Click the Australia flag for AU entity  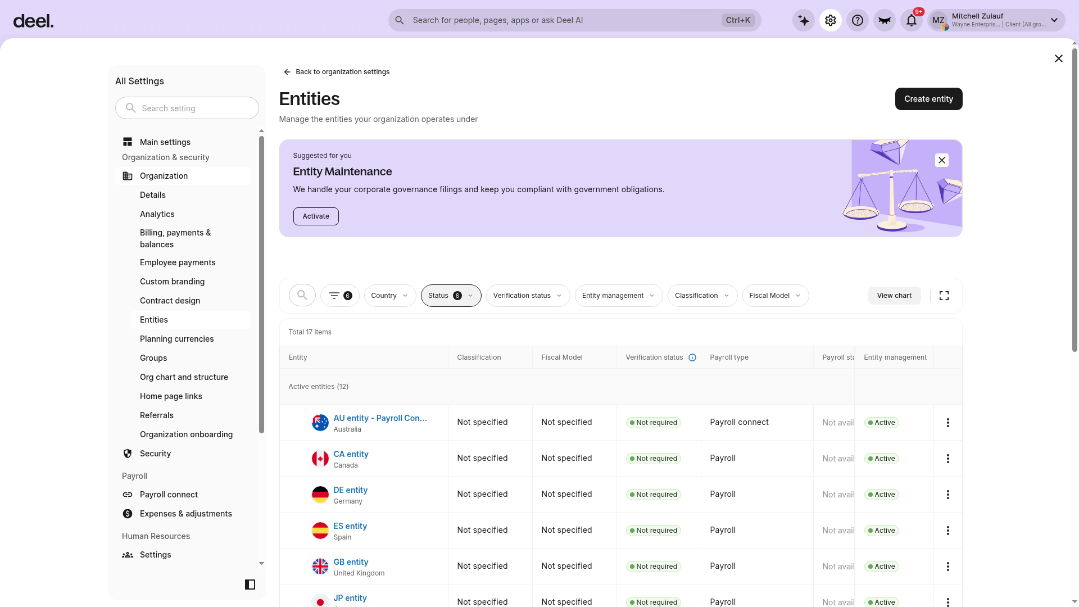[320, 423]
